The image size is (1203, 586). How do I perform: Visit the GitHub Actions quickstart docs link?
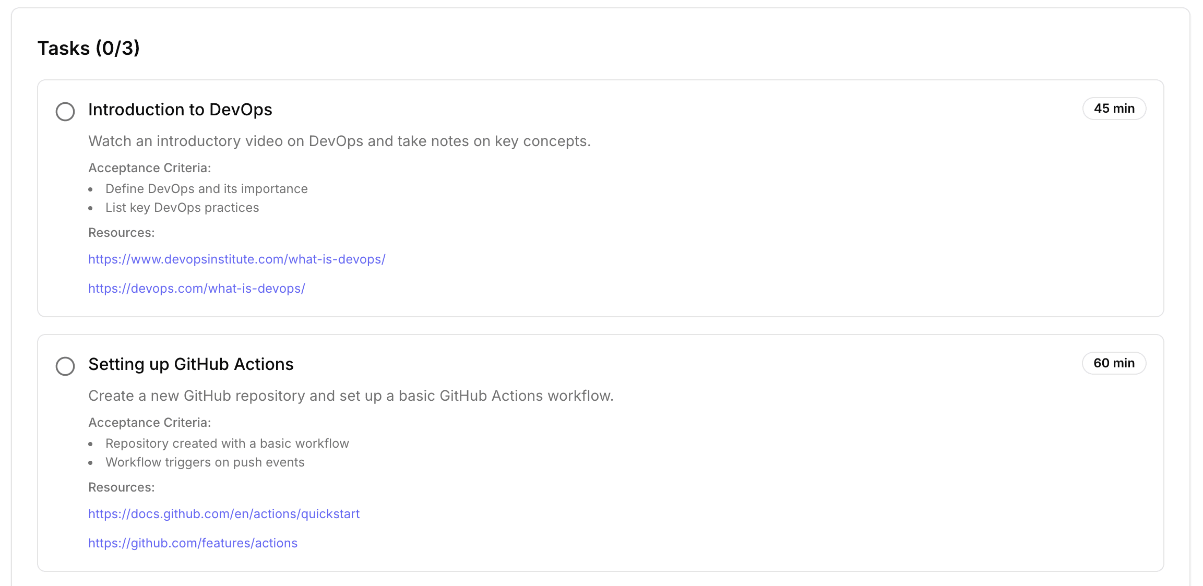pyautogui.click(x=224, y=514)
